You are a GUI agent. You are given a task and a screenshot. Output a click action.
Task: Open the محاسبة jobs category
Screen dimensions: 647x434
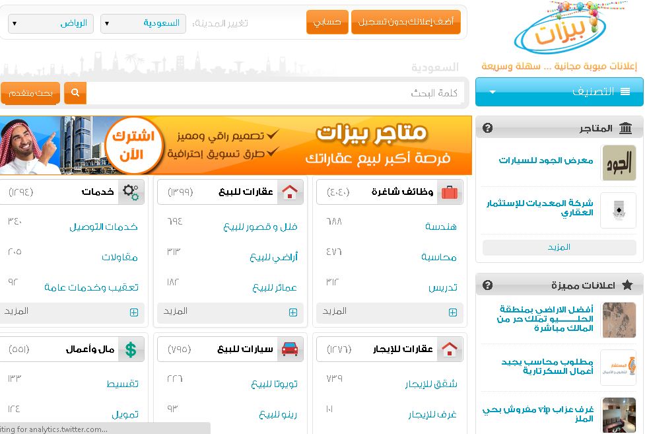(438, 257)
